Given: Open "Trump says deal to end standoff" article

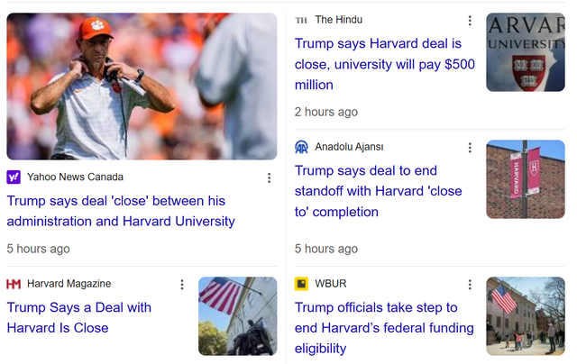Looking at the screenshot, I should [x=379, y=191].
